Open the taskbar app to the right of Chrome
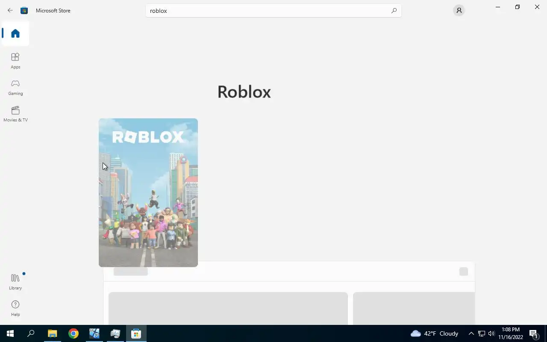 (94, 333)
